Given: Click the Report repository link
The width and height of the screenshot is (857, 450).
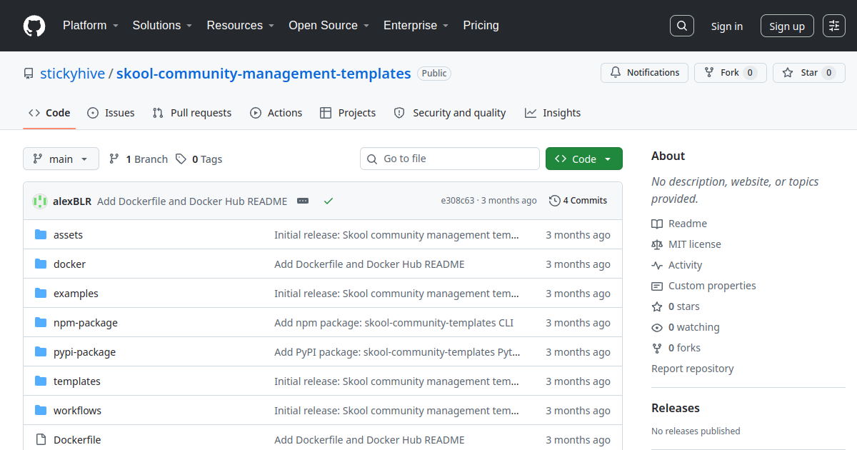Looking at the screenshot, I should click(693, 369).
